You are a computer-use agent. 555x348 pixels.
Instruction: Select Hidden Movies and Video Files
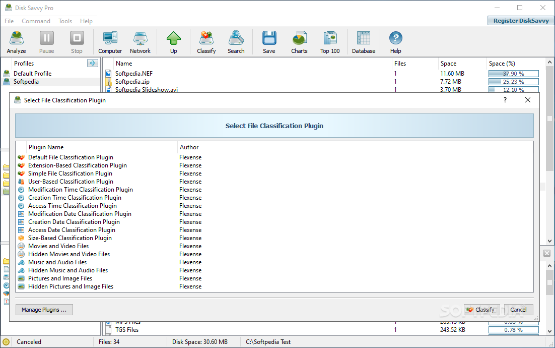pyautogui.click(x=69, y=254)
